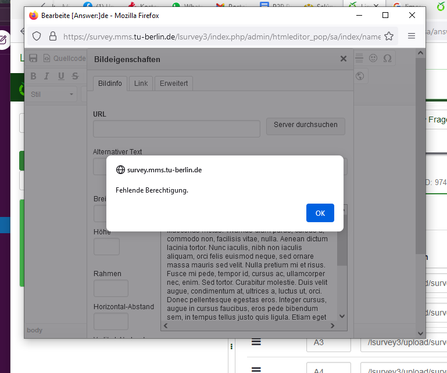Click the body element path label

coord(34,330)
